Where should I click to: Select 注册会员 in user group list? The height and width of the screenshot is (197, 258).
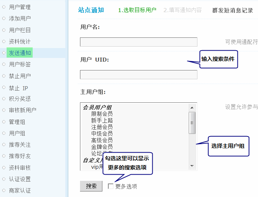click(x=102, y=127)
